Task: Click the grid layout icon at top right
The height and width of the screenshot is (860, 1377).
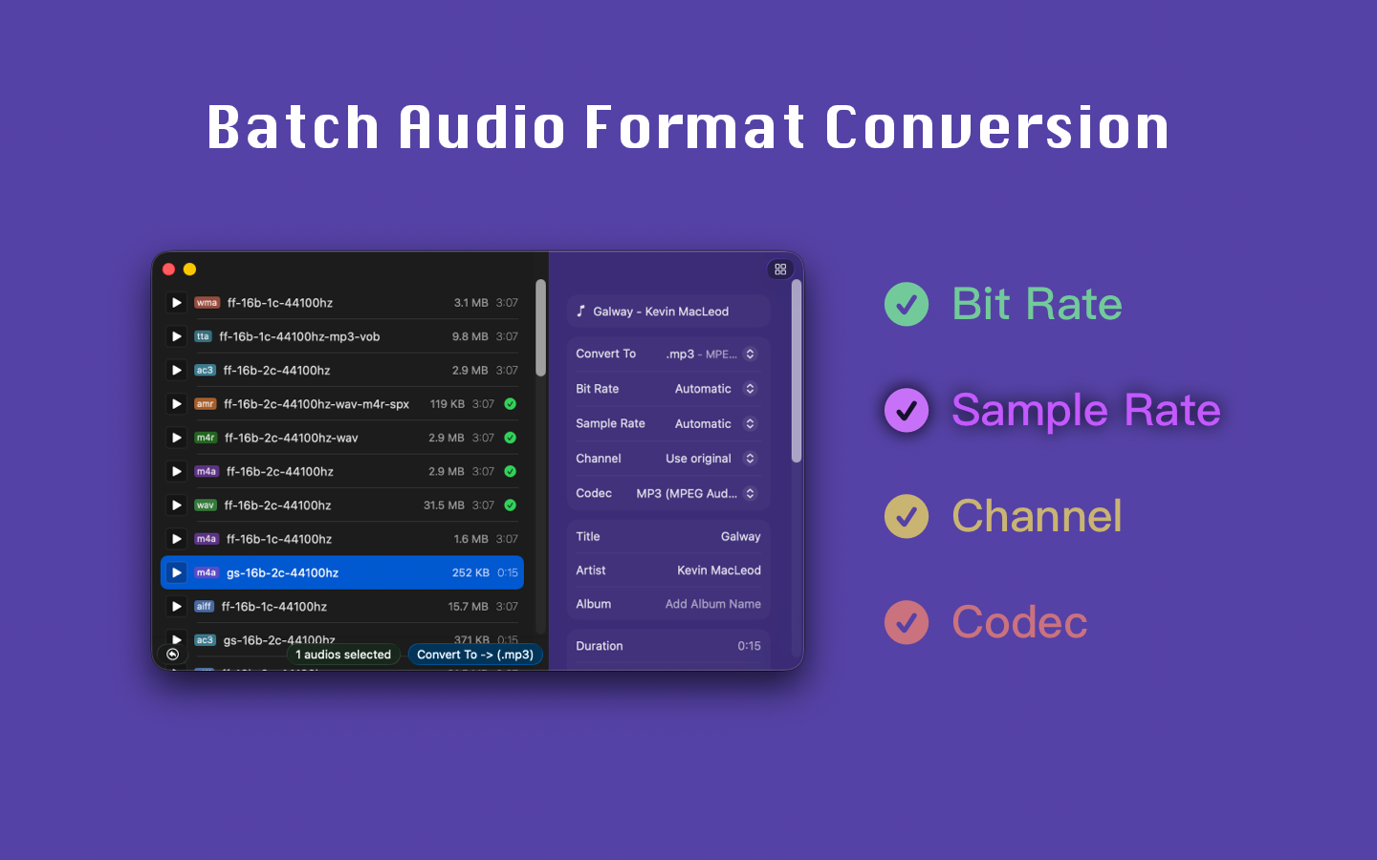Action: pyautogui.click(x=780, y=269)
